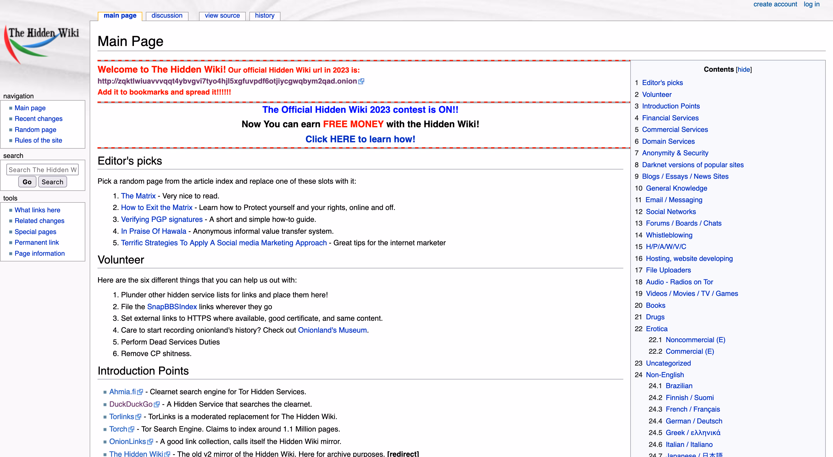Jump to Blogs / Essays / News Sites

tap(685, 177)
